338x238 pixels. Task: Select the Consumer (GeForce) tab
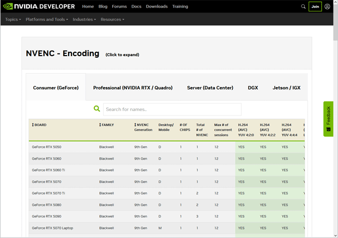(x=56, y=88)
